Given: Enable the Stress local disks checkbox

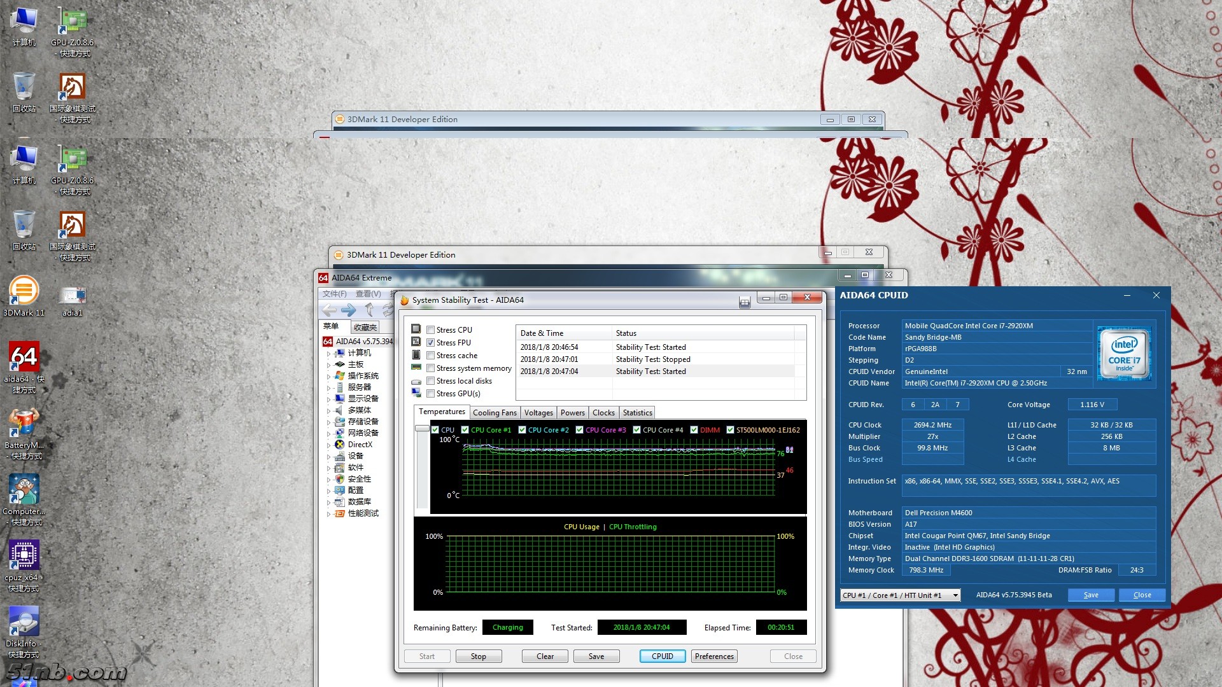Looking at the screenshot, I should (x=431, y=381).
